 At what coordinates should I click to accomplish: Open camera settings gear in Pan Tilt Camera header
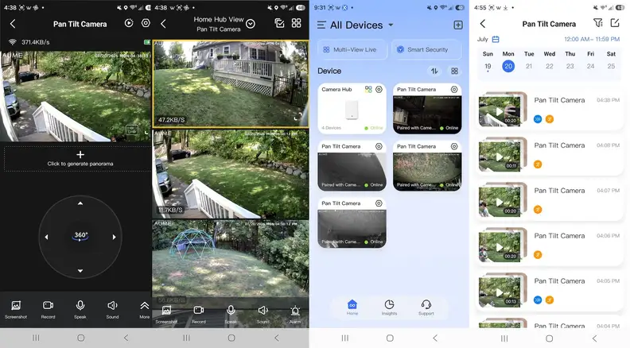[146, 23]
